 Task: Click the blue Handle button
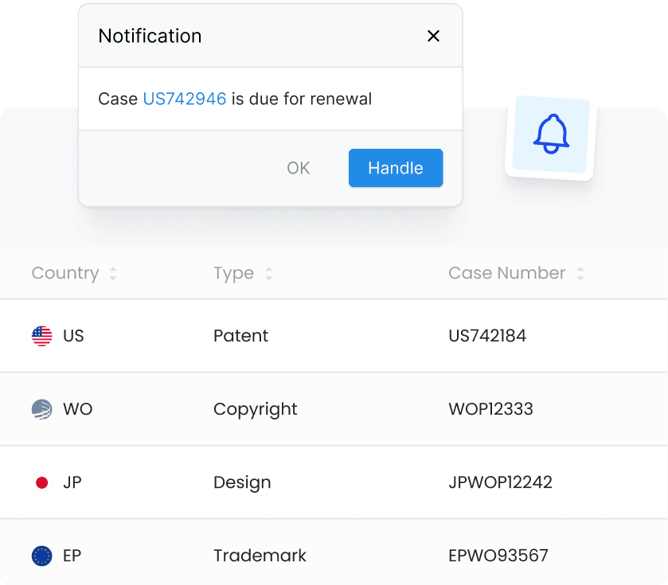pyautogui.click(x=396, y=168)
